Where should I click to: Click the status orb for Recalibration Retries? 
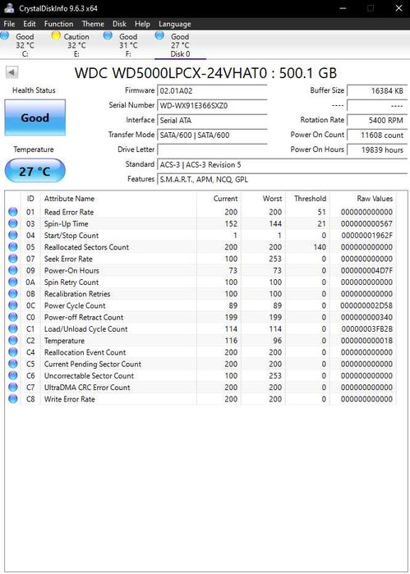click(x=13, y=294)
